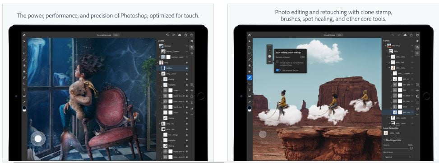Open help icon in Cloud Riders header
The image size is (439, 163).
417,35
